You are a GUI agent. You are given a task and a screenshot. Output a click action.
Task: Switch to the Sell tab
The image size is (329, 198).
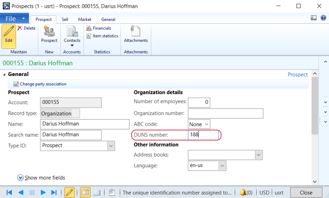[65, 19]
